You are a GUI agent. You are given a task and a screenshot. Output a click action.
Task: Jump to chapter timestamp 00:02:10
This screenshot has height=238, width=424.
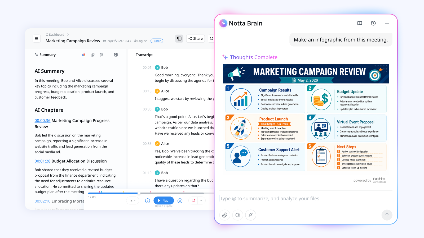click(x=42, y=201)
